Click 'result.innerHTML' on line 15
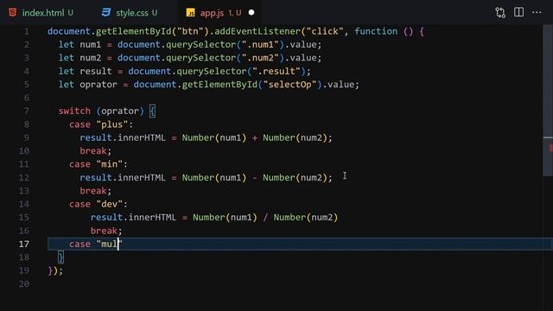The image size is (553, 311). point(133,218)
